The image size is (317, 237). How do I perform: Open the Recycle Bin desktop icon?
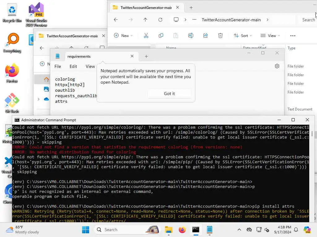(12, 13)
